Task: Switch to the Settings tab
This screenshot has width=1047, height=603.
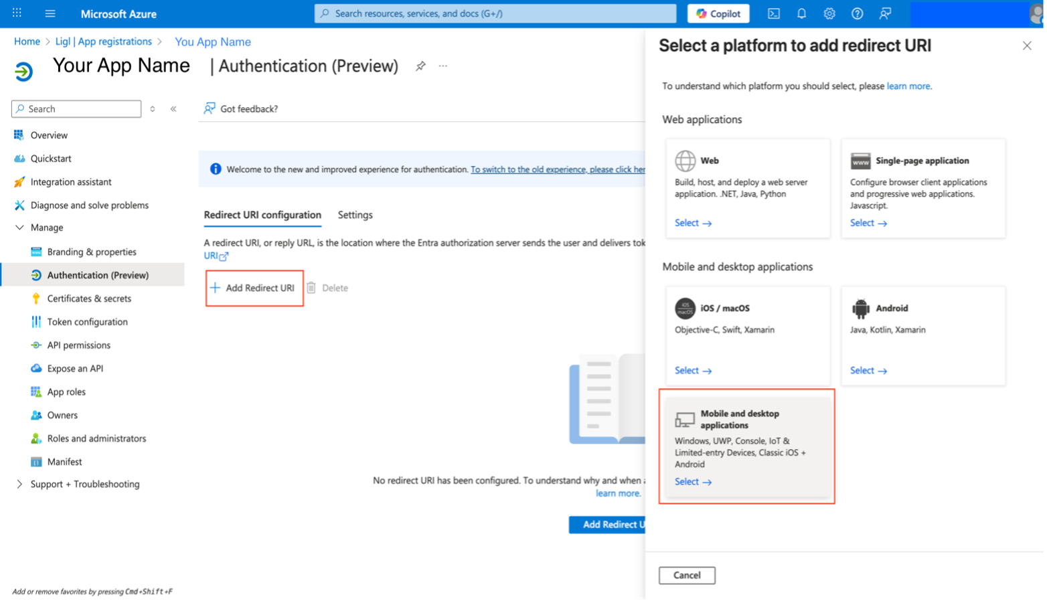Action: [x=355, y=215]
